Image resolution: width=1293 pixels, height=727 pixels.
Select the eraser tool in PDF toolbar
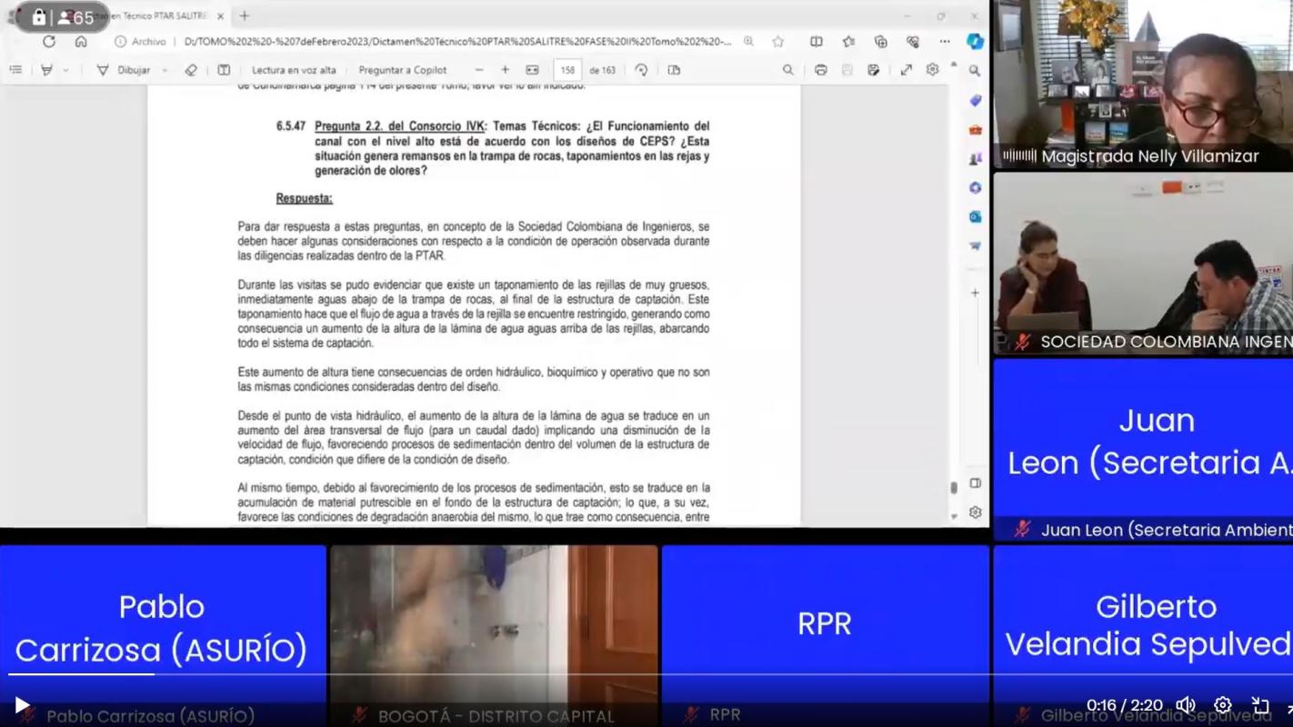click(x=191, y=70)
